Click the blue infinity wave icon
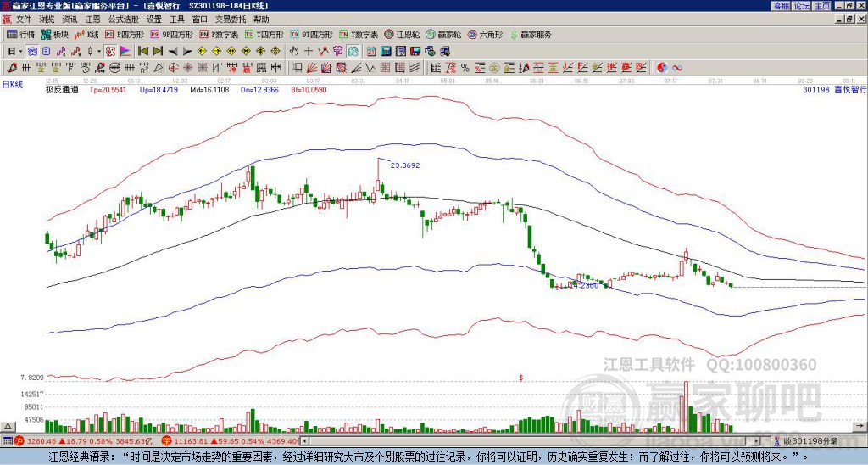Viewport: 868px width, 465px height. (x=677, y=68)
